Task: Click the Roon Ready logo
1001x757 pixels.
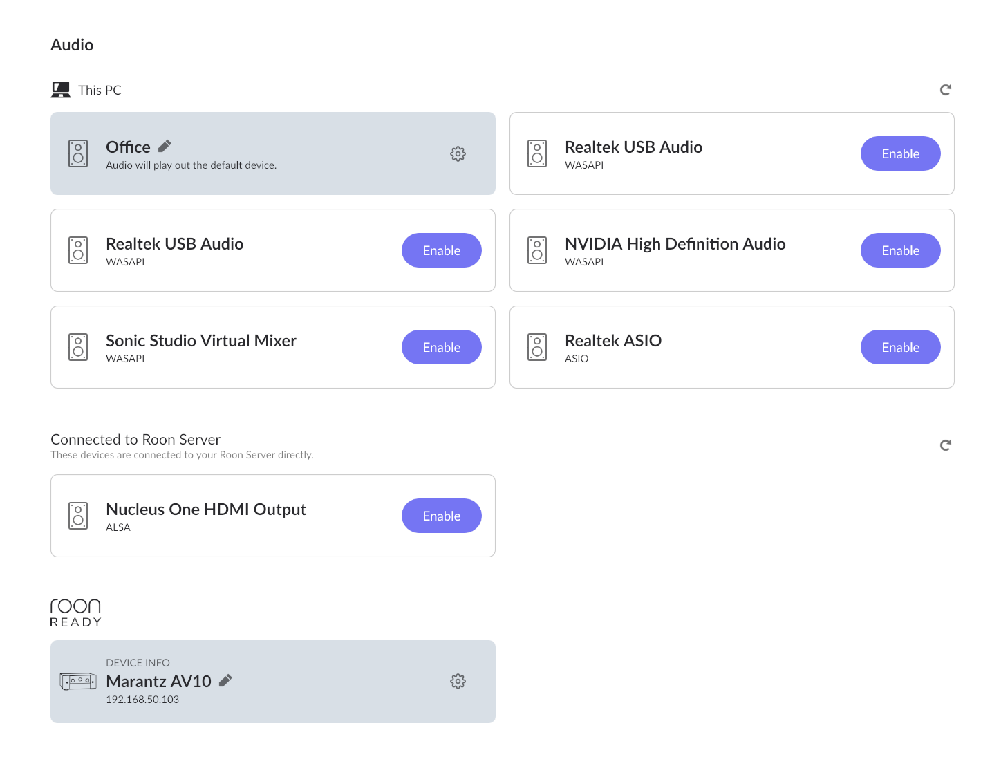Action: [75, 613]
